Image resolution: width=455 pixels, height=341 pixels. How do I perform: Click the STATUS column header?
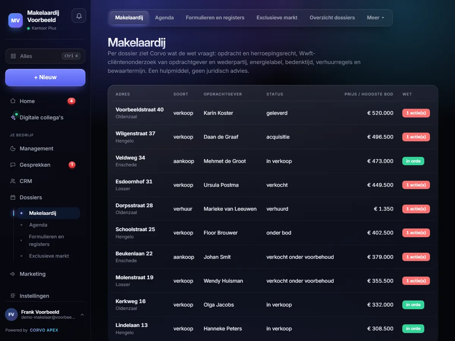click(275, 94)
